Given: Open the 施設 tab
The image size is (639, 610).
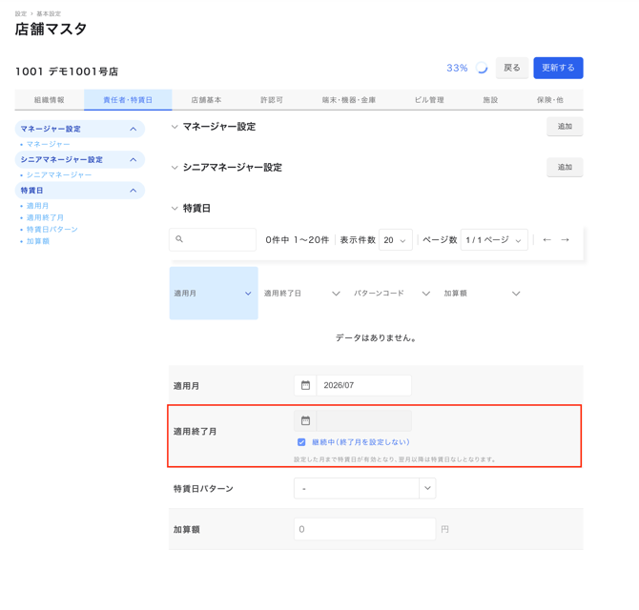Looking at the screenshot, I should [x=490, y=100].
